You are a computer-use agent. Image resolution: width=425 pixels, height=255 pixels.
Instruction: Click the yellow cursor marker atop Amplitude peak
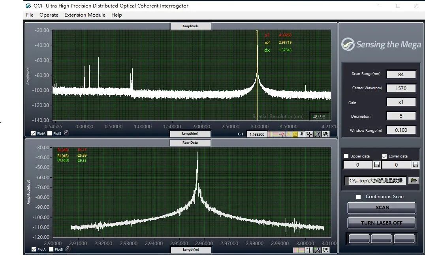coord(257,32)
